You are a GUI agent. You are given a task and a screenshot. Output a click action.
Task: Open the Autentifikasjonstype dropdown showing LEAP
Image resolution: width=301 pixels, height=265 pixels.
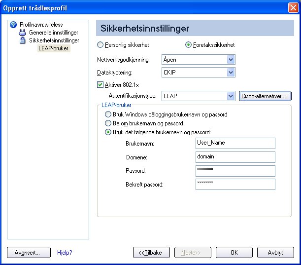tap(199, 96)
